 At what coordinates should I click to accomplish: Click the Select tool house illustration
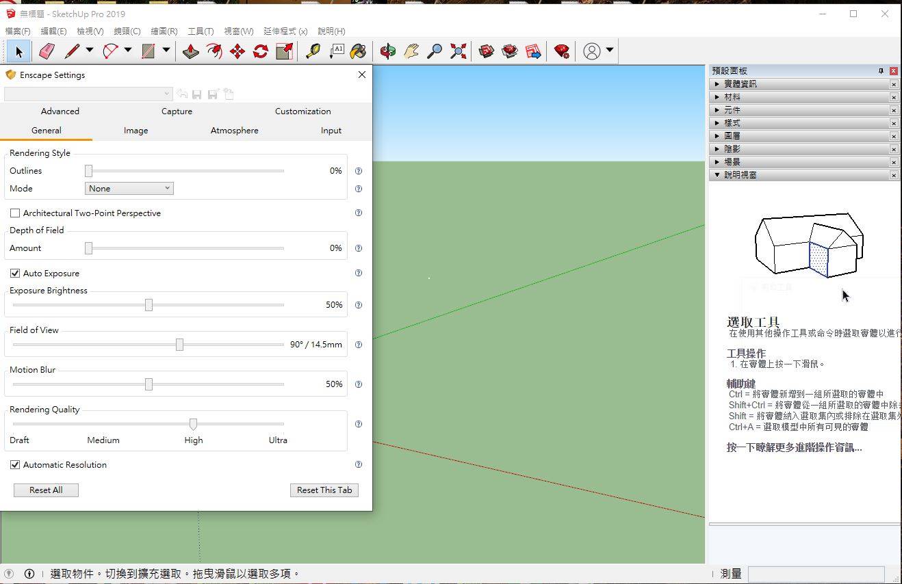809,244
